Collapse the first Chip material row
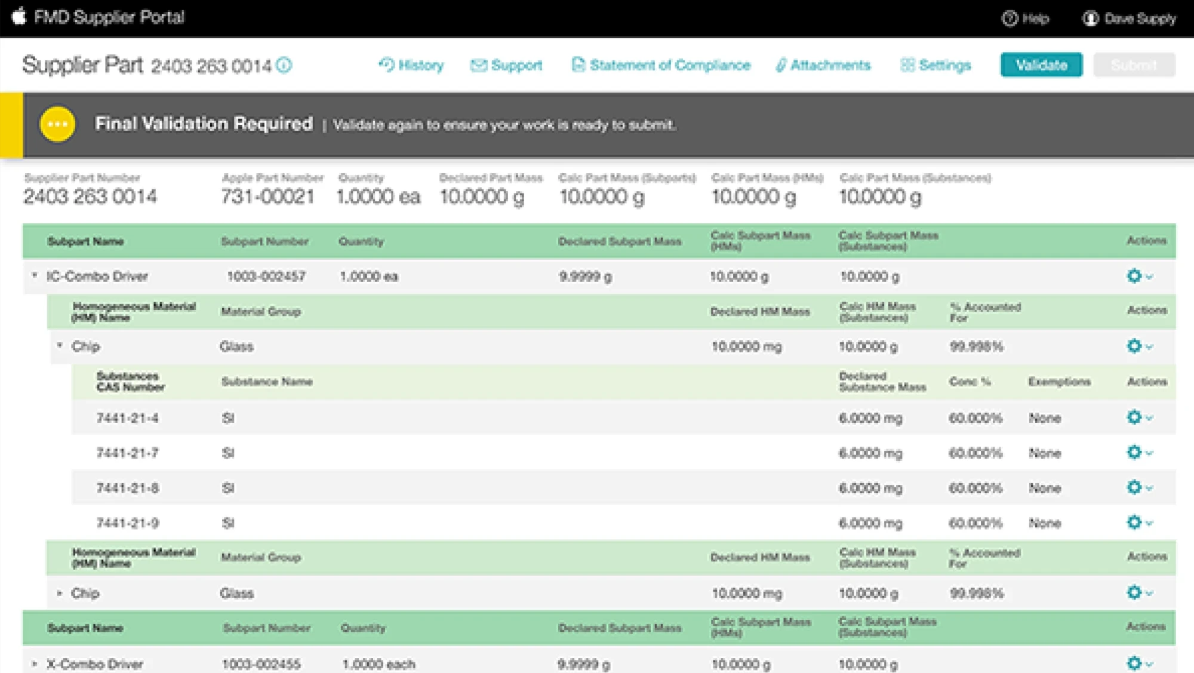This screenshot has width=1194, height=673. pos(60,345)
